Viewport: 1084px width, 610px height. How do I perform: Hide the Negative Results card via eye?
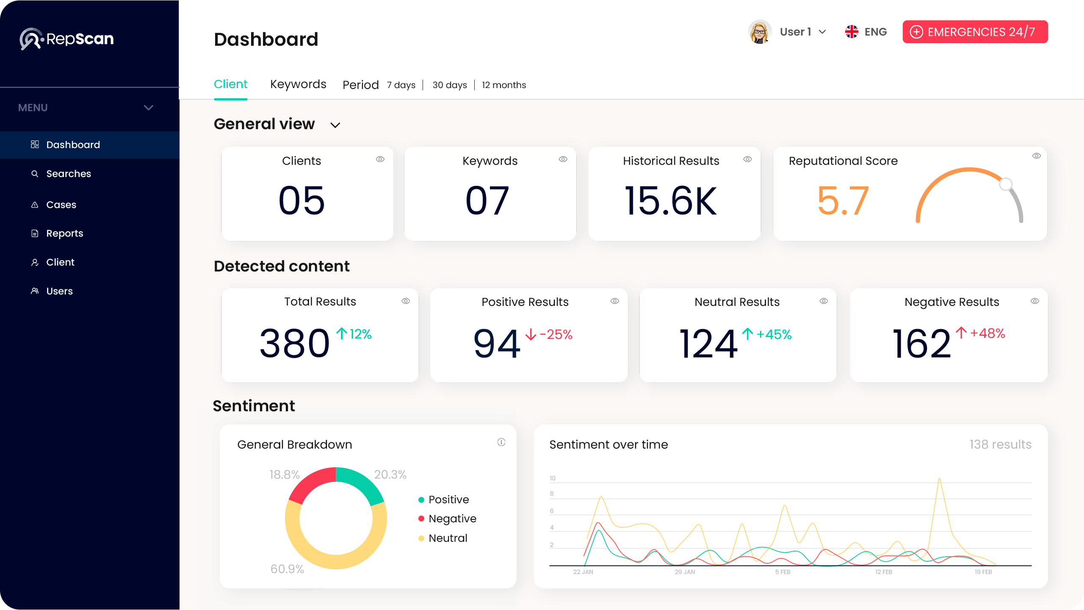tap(1035, 301)
